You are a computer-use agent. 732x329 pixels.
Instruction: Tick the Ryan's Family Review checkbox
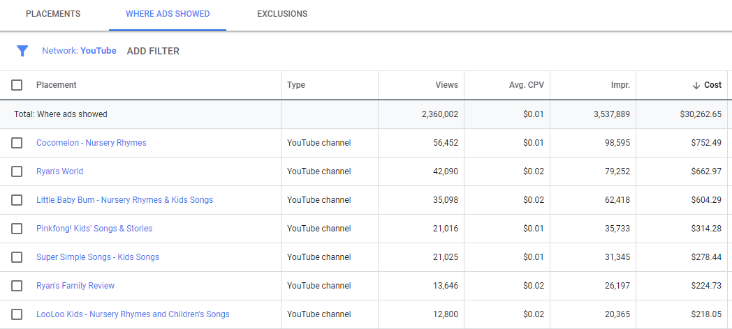coord(17,286)
